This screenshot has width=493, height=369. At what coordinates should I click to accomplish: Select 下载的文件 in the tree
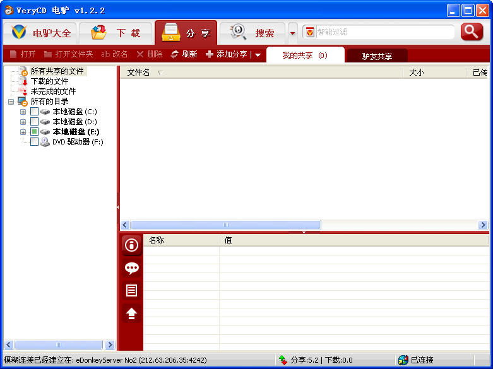click(49, 81)
